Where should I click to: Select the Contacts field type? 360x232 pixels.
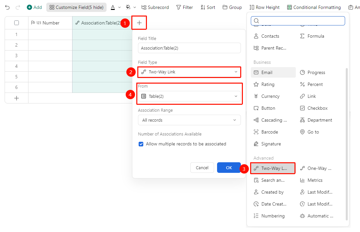pyautogui.click(x=273, y=36)
